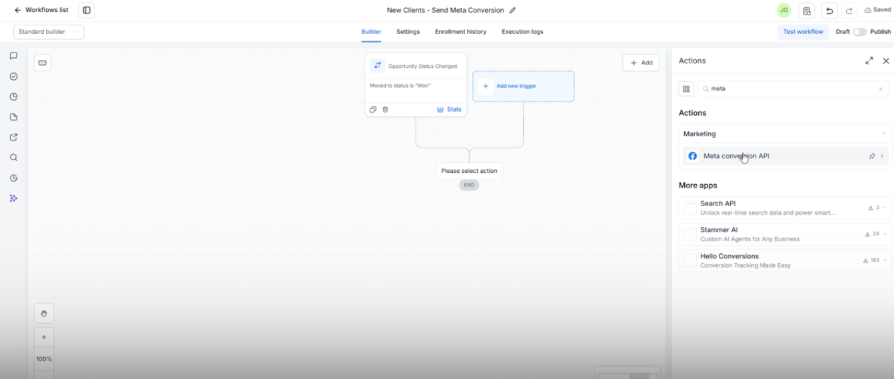The width and height of the screenshot is (894, 379).
Task: Select the Meta conversion API action
Action: click(785, 156)
